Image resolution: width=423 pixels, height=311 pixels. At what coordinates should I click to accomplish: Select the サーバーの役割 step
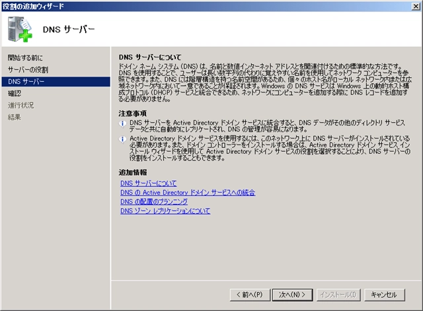click(28, 70)
